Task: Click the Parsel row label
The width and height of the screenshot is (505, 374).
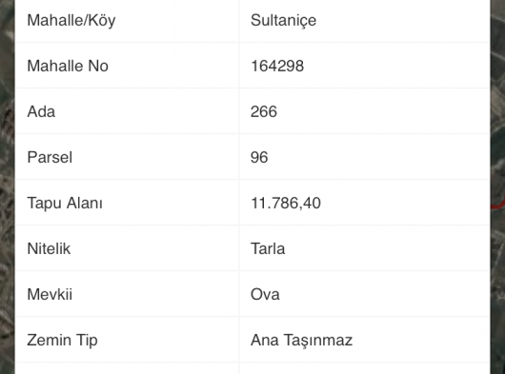Action: [50, 157]
